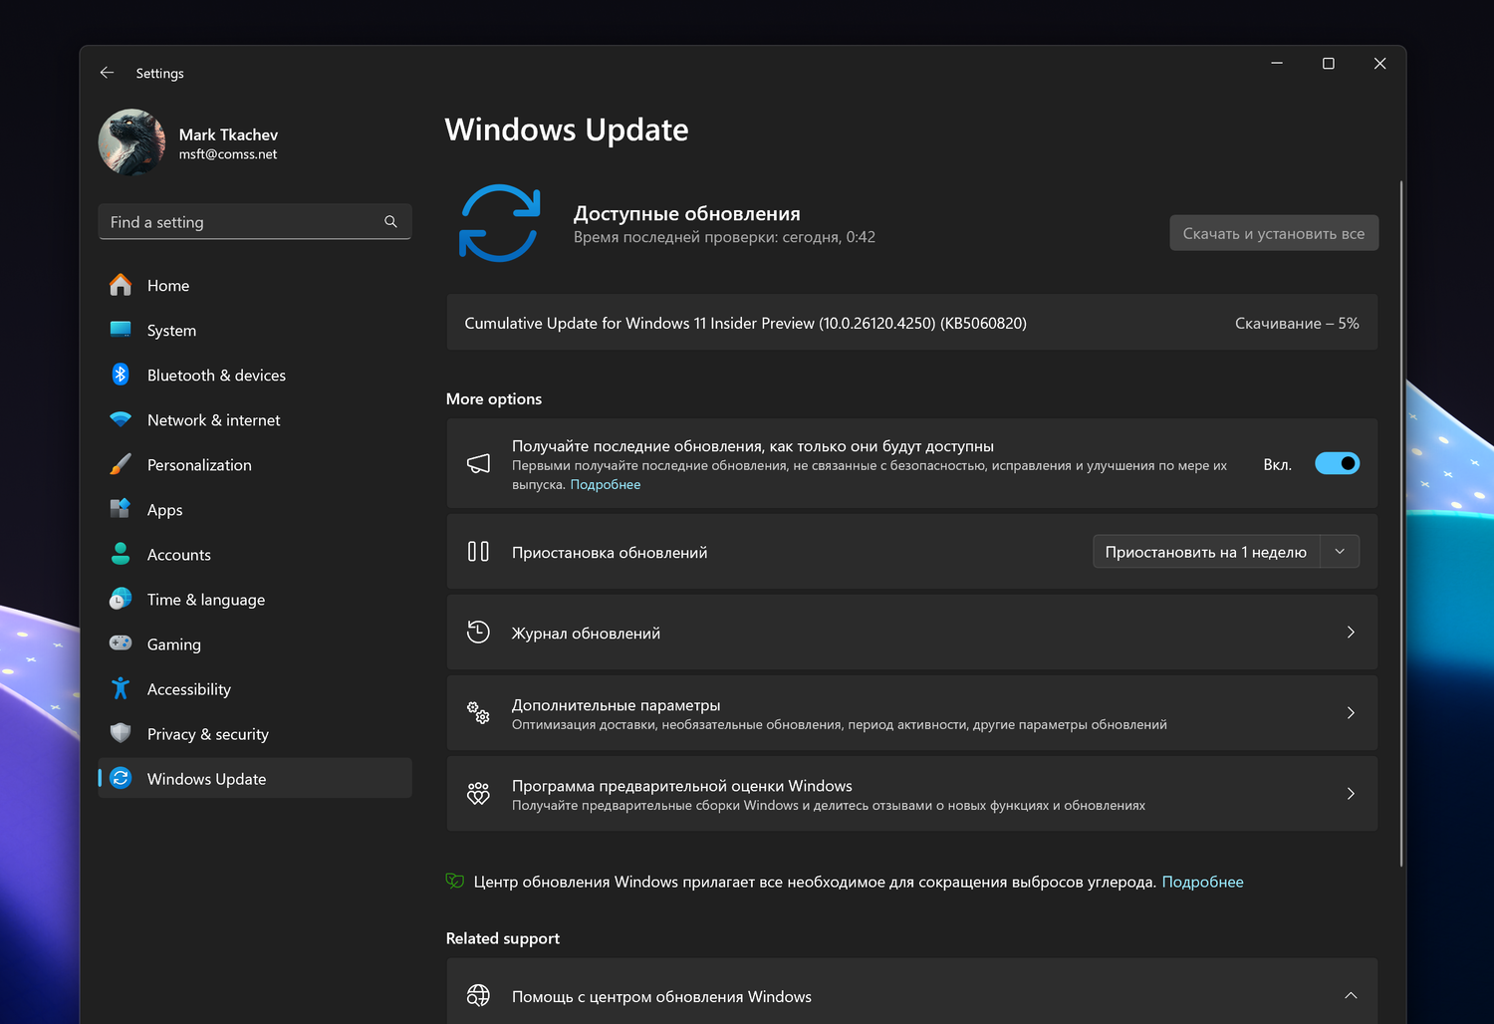
Task: Click the back arrow in Settings title bar
Action: tap(107, 73)
